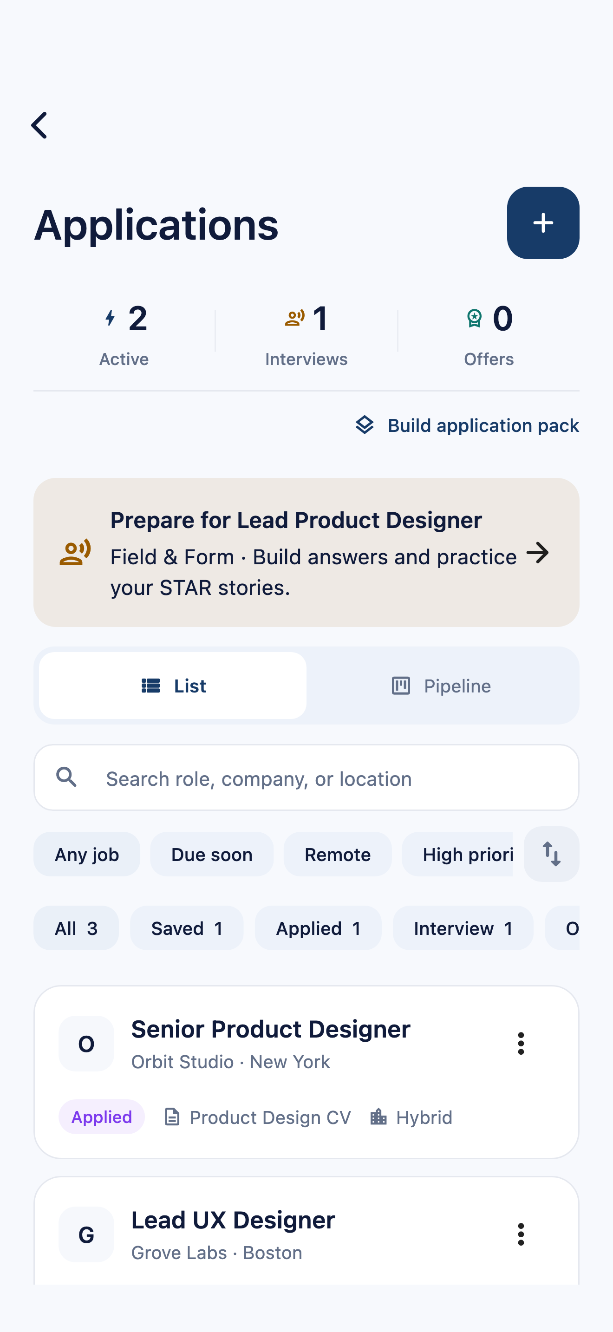Tap the Interviews label under the count
The image size is (613, 1332).
[x=306, y=359]
